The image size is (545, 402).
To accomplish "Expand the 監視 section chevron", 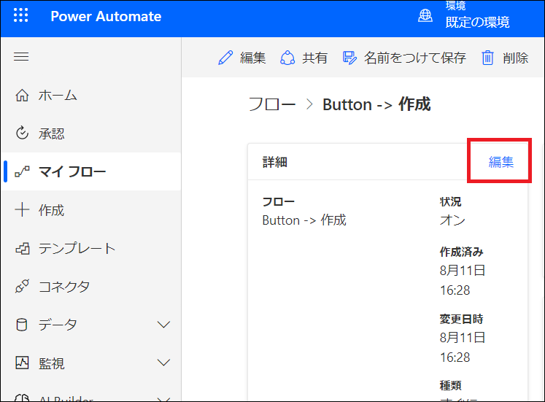I will pyautogui.click(x=163, y=363).
